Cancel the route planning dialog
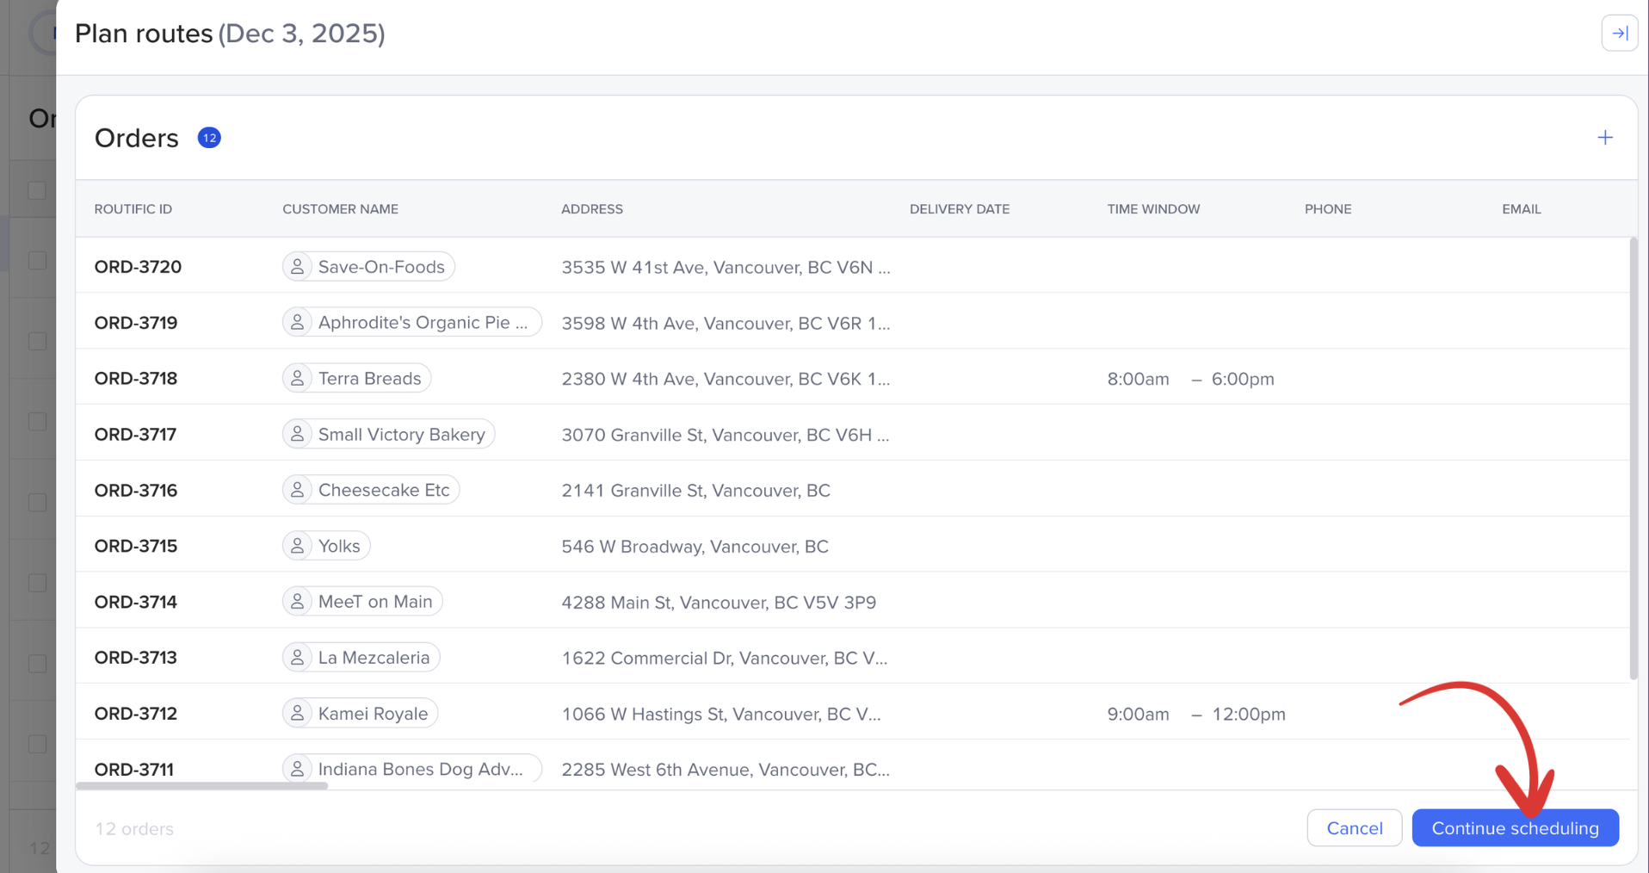The width and height of the screenshot is (1649, 873). click(x=1354, y=828)
